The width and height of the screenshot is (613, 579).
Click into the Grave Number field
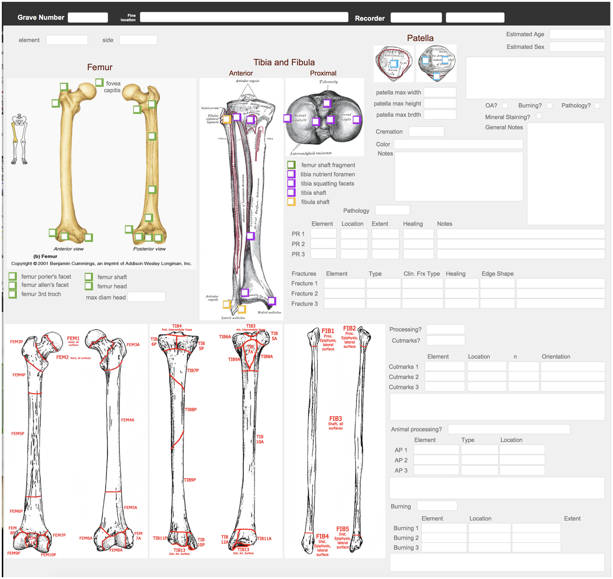[x=88, y=18]
